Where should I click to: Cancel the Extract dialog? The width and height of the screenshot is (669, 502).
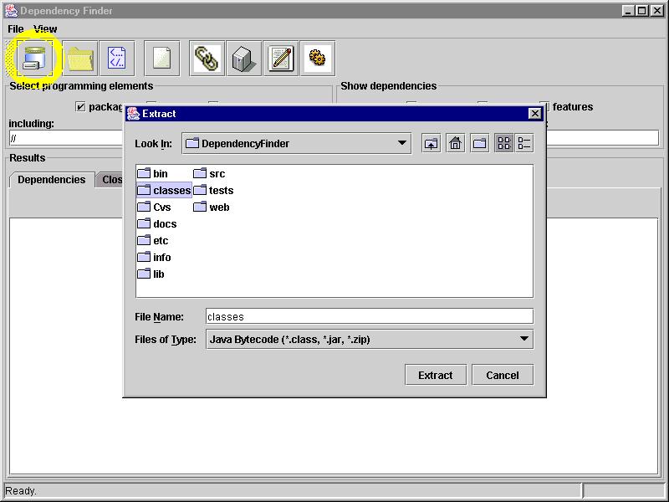tap(503, 375)
